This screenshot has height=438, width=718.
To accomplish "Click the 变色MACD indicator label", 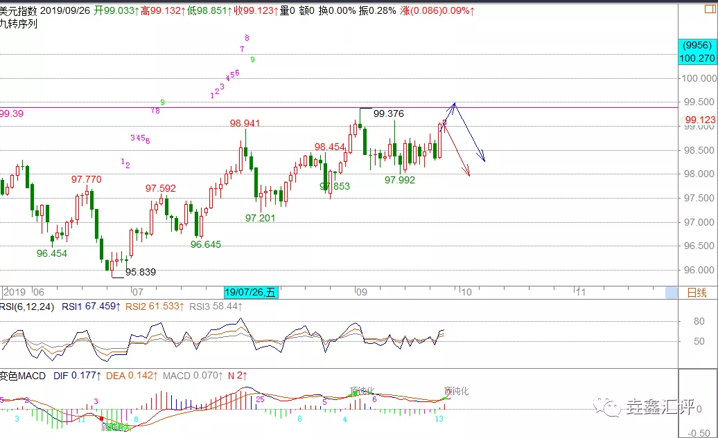I will coord(23,376).
